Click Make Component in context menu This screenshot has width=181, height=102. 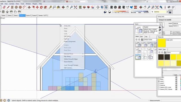pos(70,42)
